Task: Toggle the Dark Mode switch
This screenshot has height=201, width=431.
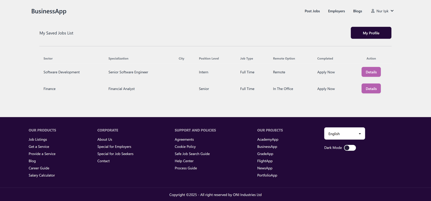Action: pyautogui.click(x=350, y=148)
